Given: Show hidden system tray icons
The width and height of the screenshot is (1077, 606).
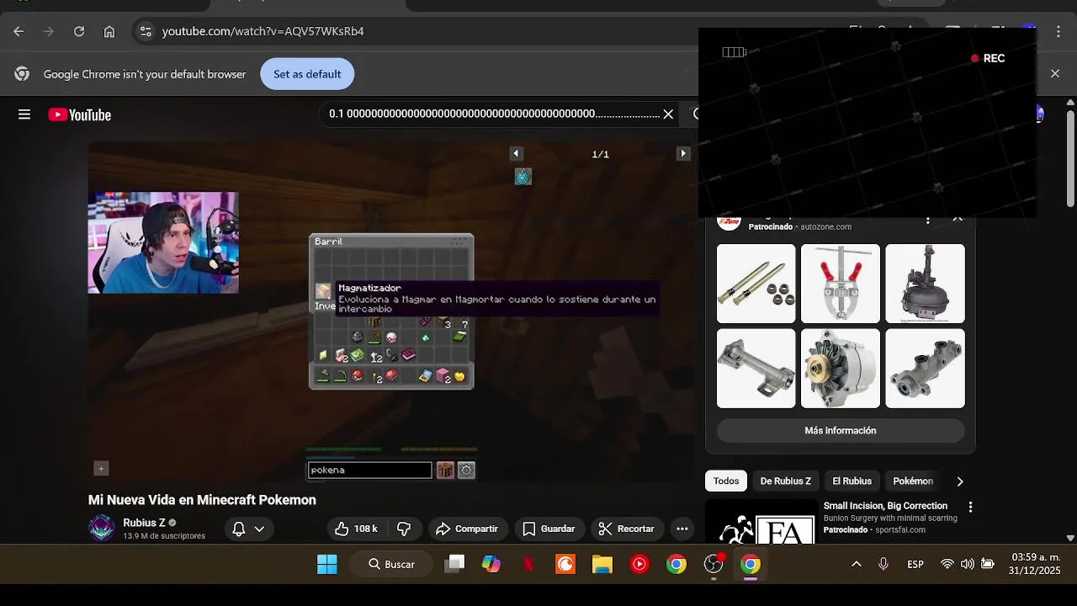Looking at the screenshot, I should coord(857,564).
